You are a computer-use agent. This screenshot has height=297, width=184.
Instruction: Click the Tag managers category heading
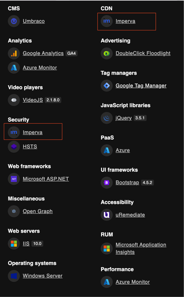118,73
